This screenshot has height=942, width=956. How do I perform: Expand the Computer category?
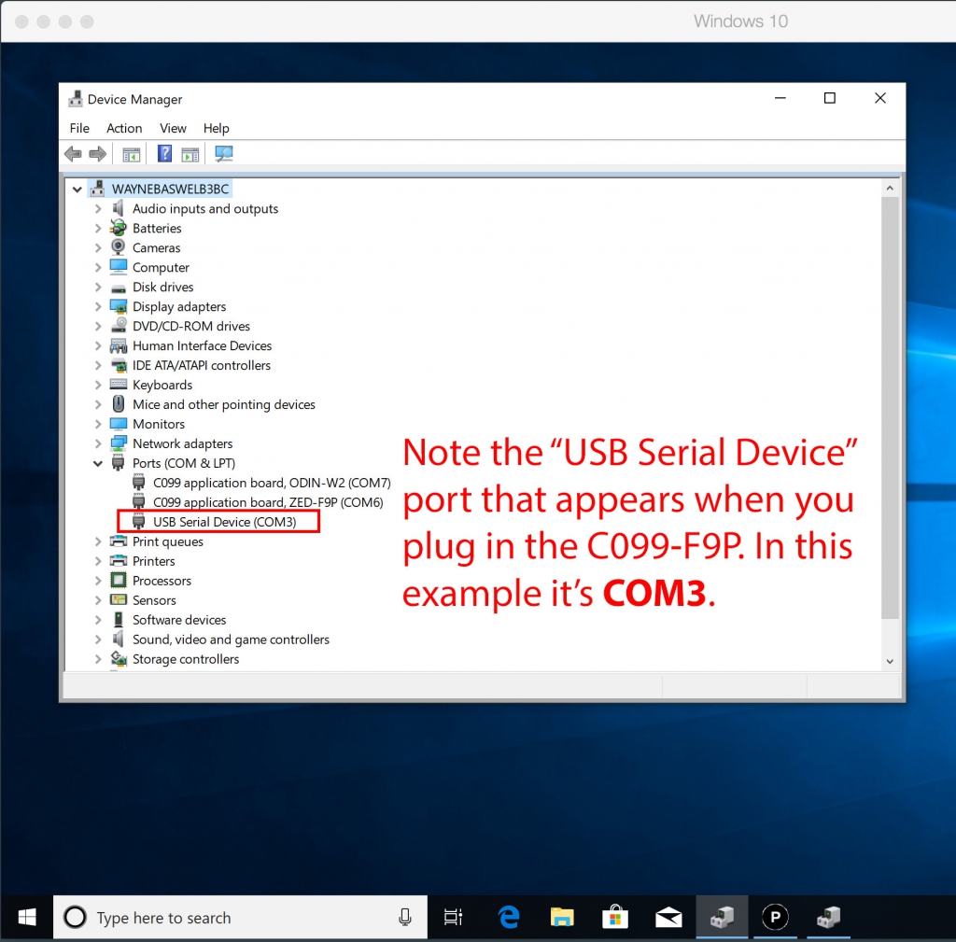pos(97,267)
